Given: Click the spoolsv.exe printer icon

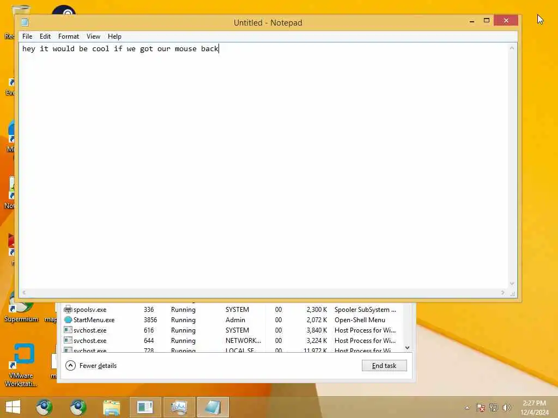Looking at the screenshot, I should (x=68, y=309).
